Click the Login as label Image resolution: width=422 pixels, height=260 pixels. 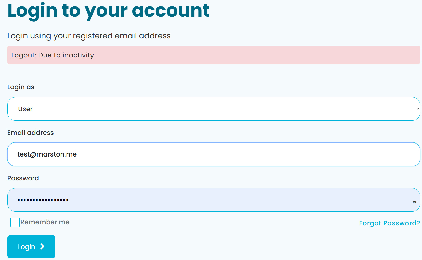tap(21, 87)
